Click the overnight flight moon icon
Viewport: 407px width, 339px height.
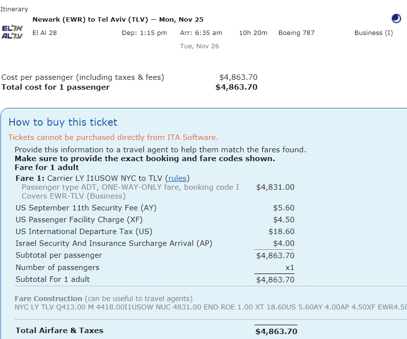click(x=396, y=19)
